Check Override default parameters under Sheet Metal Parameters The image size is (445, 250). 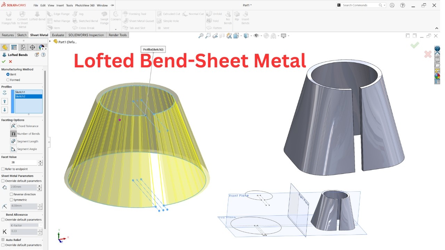3,181
